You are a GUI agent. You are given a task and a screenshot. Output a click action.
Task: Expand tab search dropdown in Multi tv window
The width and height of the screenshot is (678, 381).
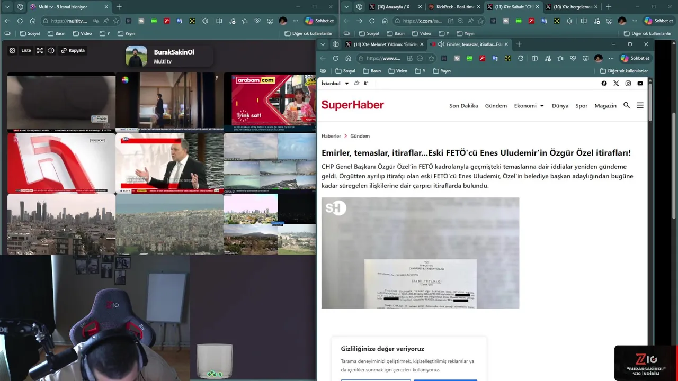click(7, 7)
